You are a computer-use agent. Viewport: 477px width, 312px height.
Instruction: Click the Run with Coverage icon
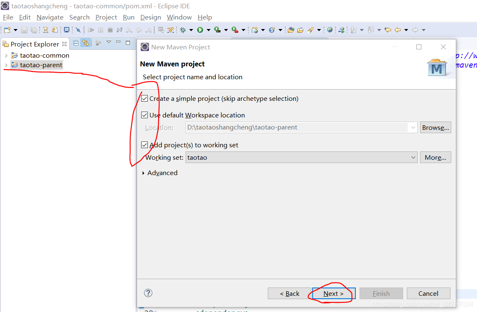[217, 30]
